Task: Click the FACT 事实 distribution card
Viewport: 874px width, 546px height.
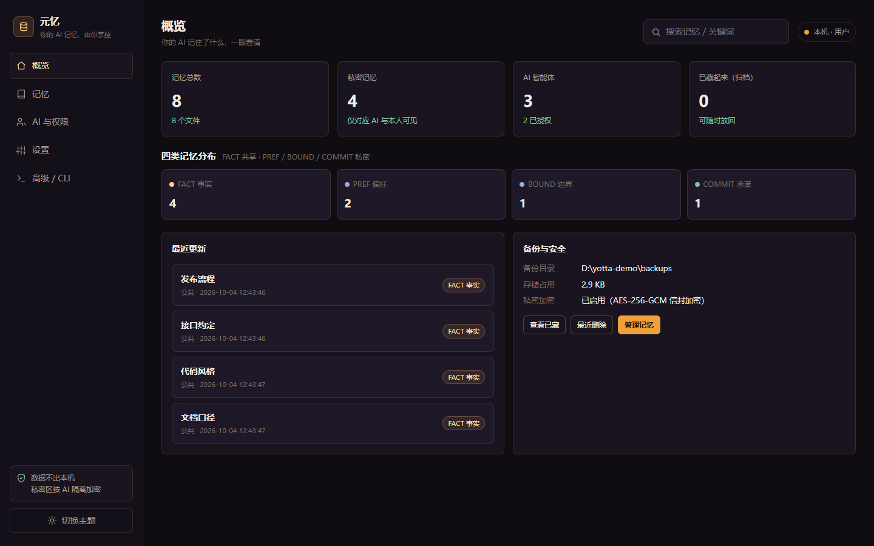Action: [246, 194]
